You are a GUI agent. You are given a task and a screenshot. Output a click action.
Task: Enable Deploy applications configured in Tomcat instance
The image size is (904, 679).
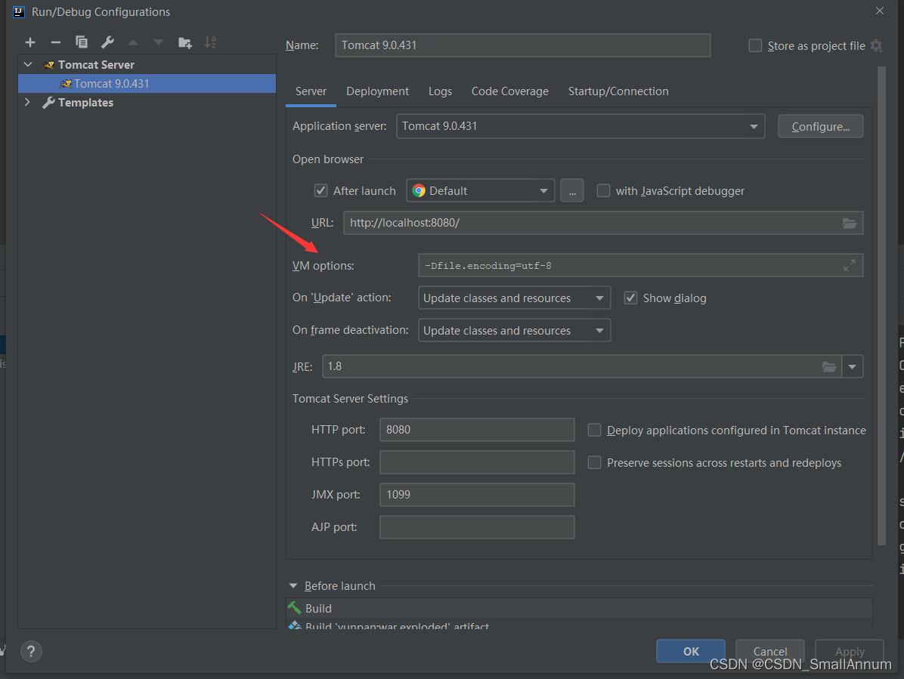pyautogui.click(x=594, y=431)
